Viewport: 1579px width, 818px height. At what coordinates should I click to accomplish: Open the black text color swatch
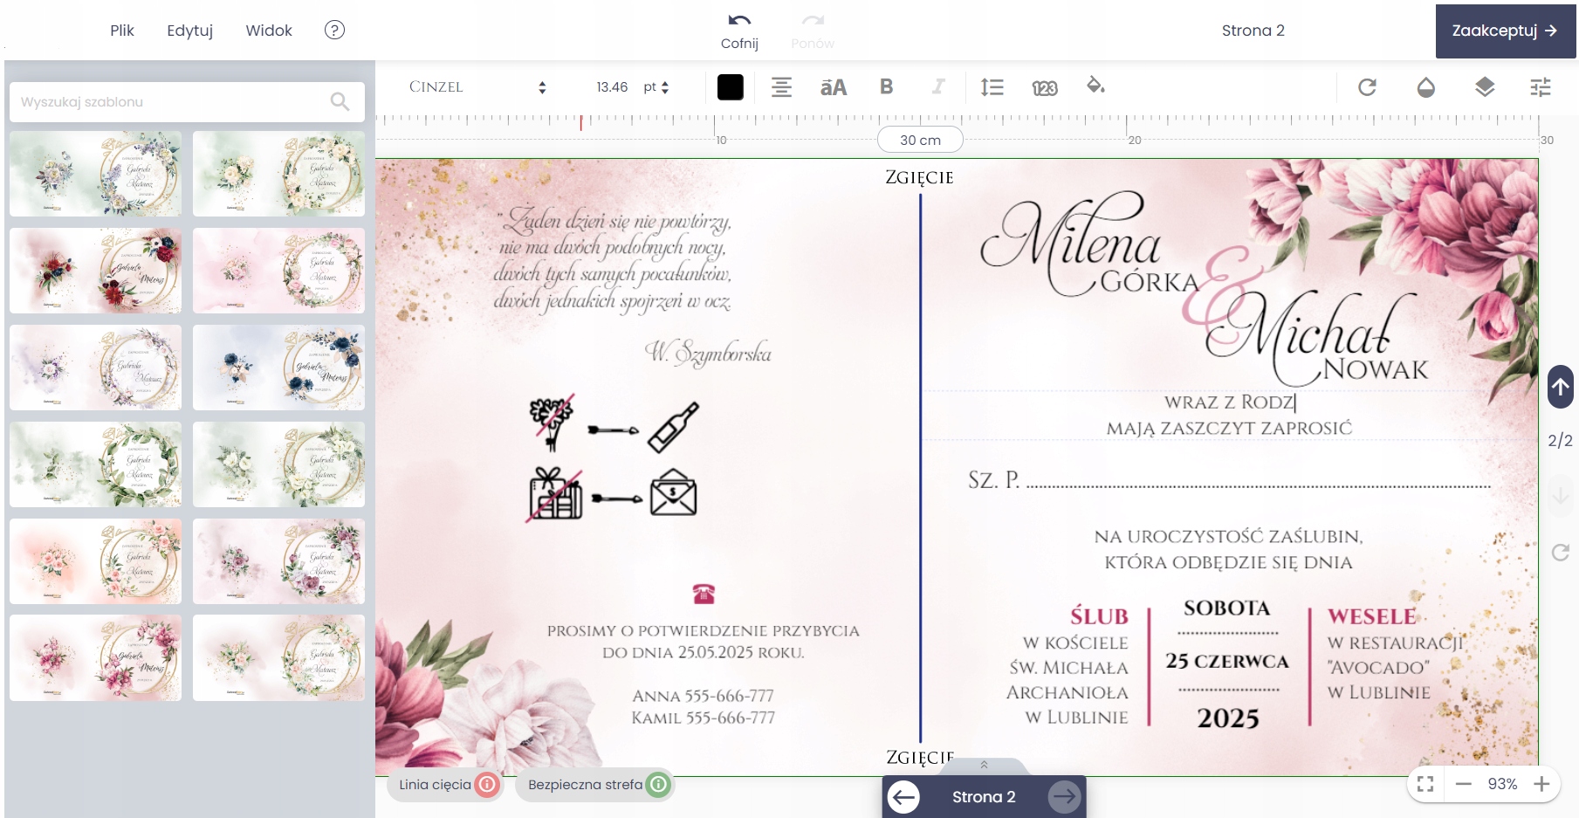(731, 86)
